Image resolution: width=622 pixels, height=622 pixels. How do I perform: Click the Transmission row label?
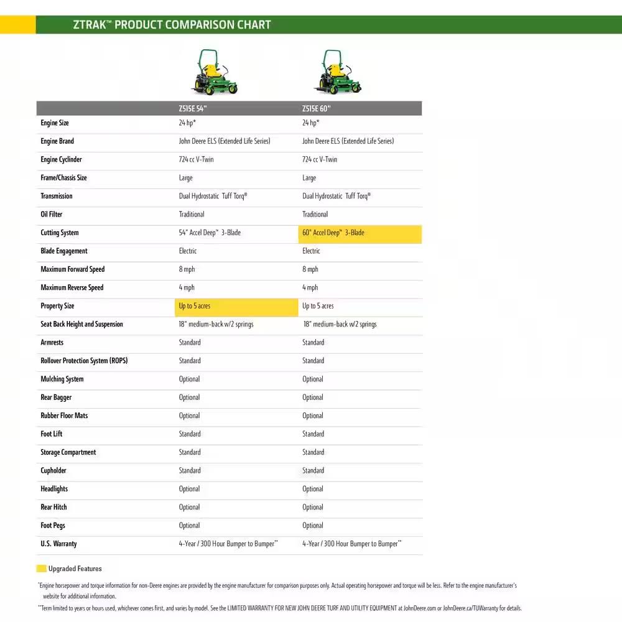[x=56, y=196]
